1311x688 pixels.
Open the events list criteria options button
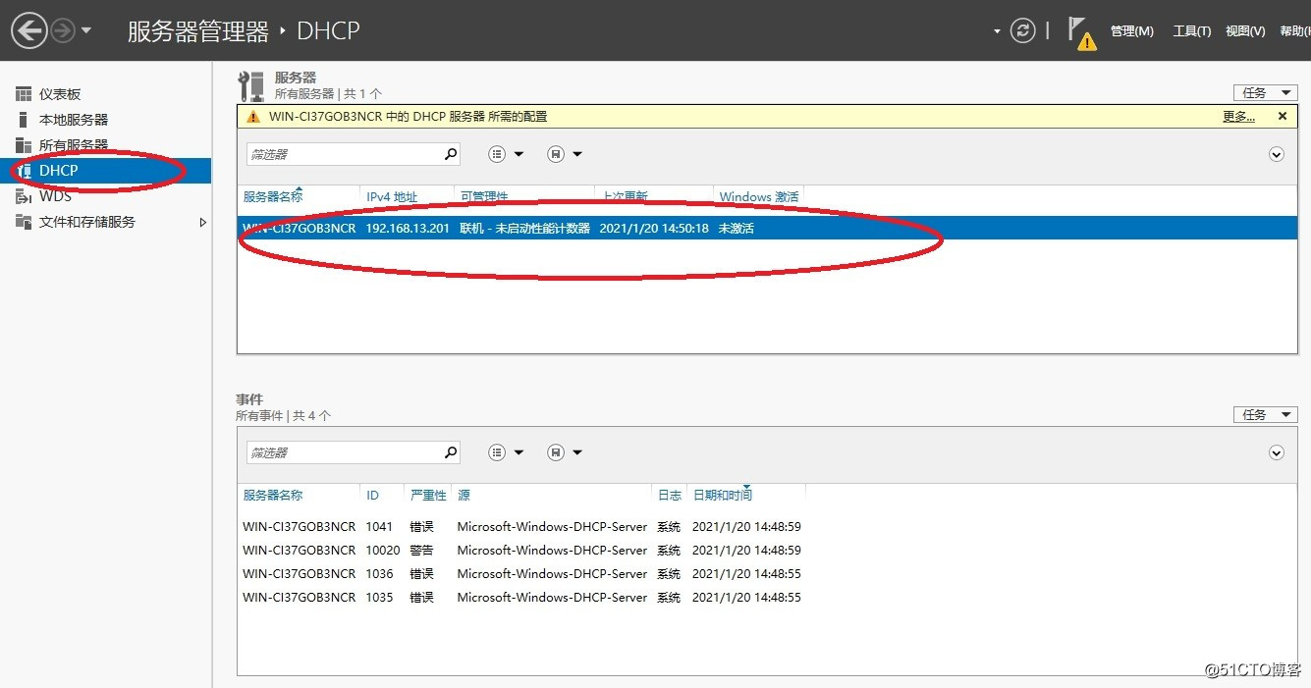[497, 452]
